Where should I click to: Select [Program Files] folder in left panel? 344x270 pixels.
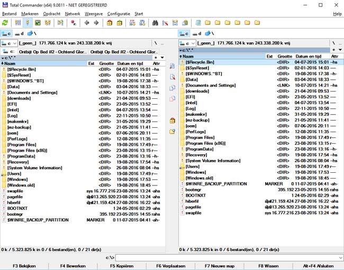click(x=80, y=145)
